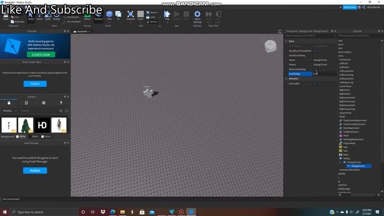This screenshot has height=216, width=384.
Task: Select the Rotate tool in the ribbon
Action: [x=56, y=17]
